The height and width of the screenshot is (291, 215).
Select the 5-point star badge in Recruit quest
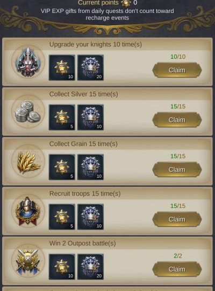(x=62, y=217)
